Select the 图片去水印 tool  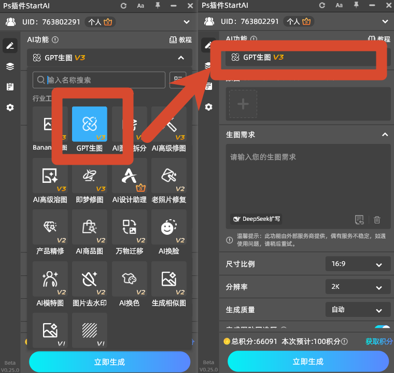click(90, 279)
